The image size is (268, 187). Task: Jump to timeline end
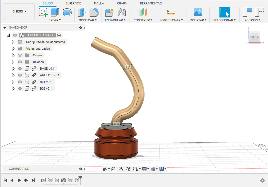coord(33,180)
